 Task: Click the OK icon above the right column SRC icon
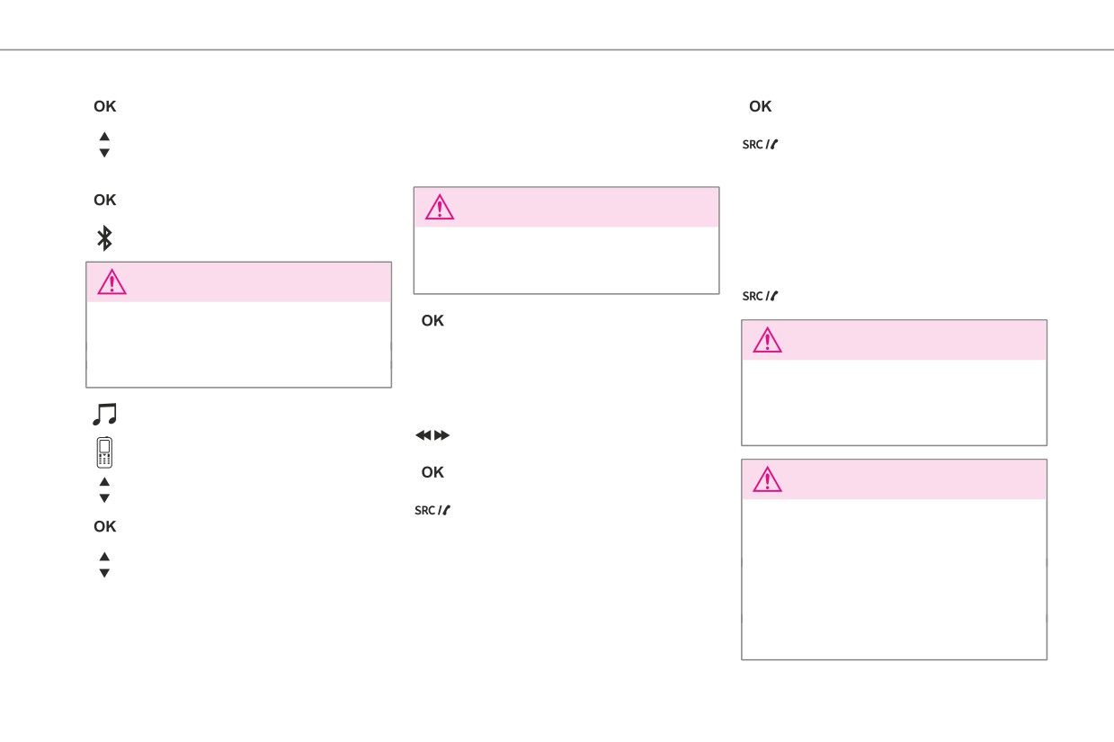(761, 106)
